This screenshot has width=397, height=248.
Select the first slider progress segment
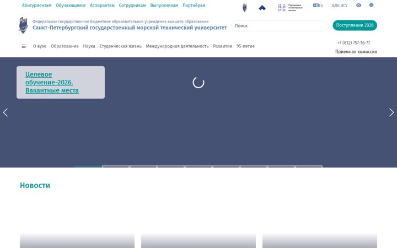(88, 166)
